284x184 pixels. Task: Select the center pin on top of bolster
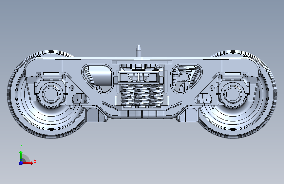point(139,51)
